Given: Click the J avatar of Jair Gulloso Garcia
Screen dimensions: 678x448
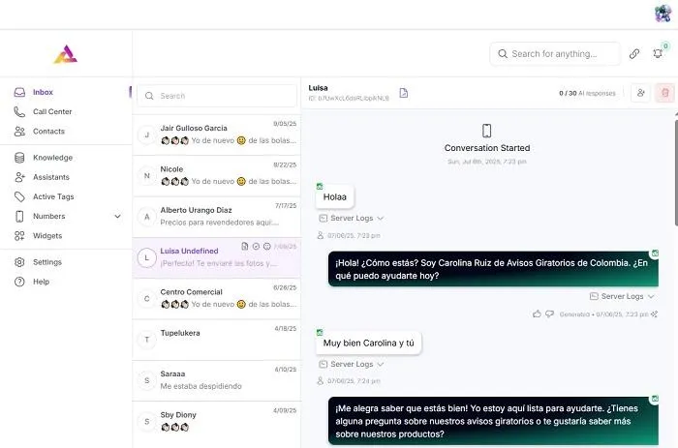Looking at the screenshot, I should coord(147,134).
